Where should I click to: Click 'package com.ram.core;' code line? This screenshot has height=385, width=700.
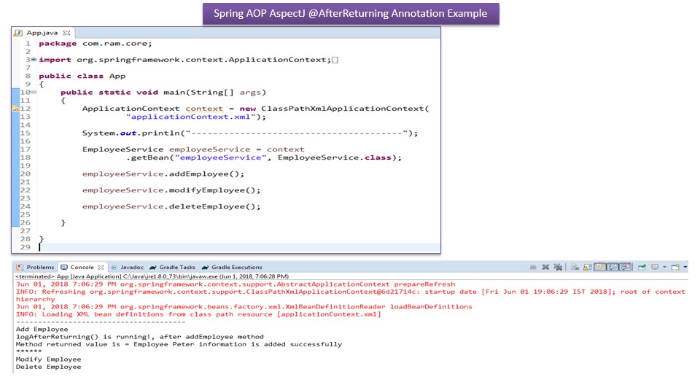tap(96, 43)
